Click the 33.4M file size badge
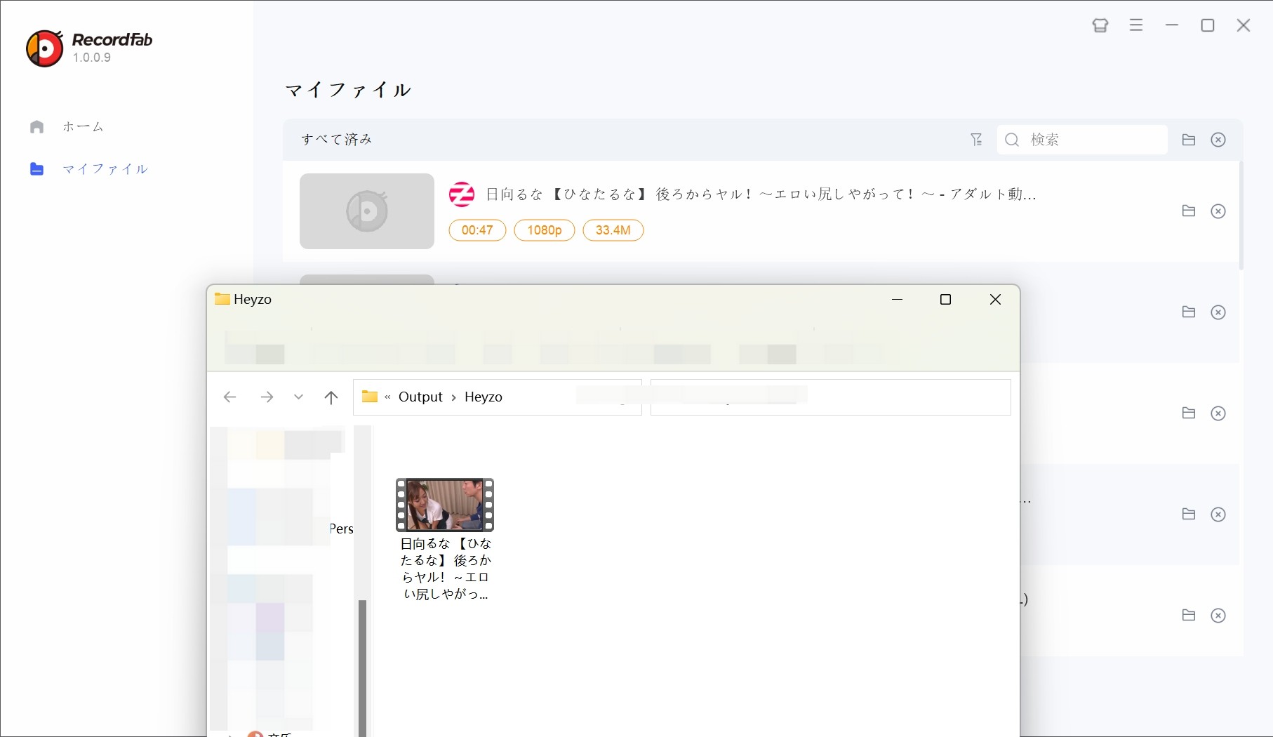The width and height of the screenshot is (1273, 737). 613,230
